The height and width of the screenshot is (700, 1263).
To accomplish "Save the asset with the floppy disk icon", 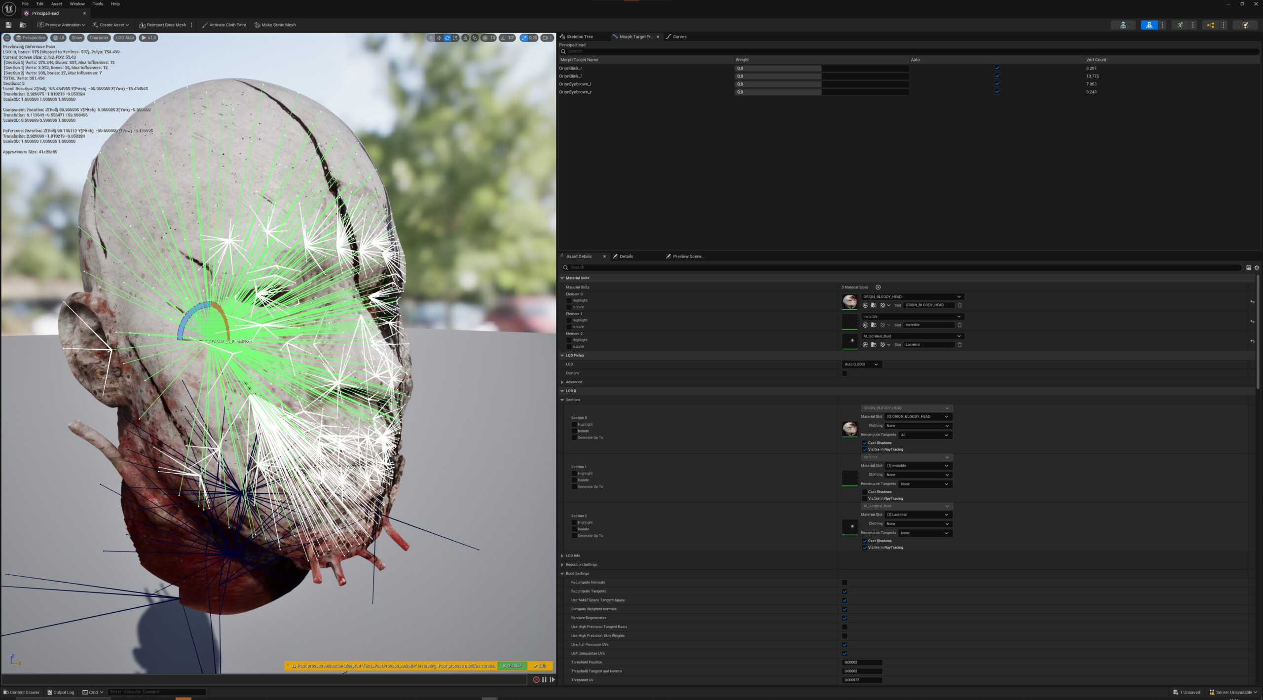I will tap(8, 25).
